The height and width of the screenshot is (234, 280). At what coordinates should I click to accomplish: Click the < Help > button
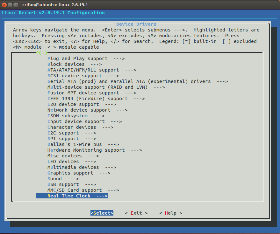click(170, 213)
